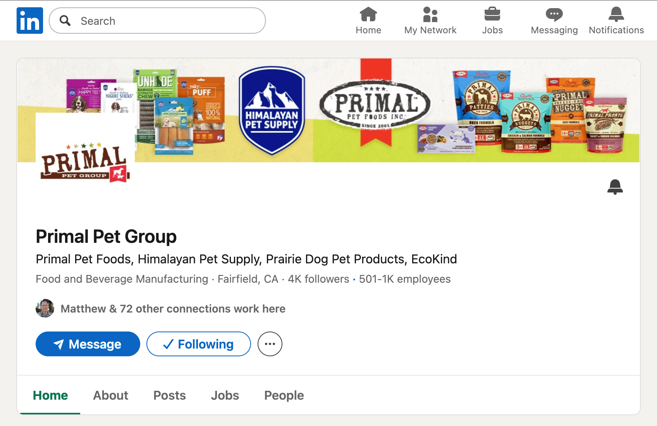Open Matthew & 72 other connections link
Image resolution: width=657 pixels, height=426 pixels.
coord(173,309)
